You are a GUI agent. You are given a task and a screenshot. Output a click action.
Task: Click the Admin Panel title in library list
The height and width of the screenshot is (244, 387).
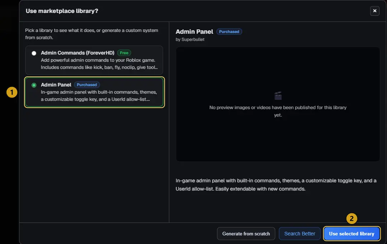click(x=56, y=85)
